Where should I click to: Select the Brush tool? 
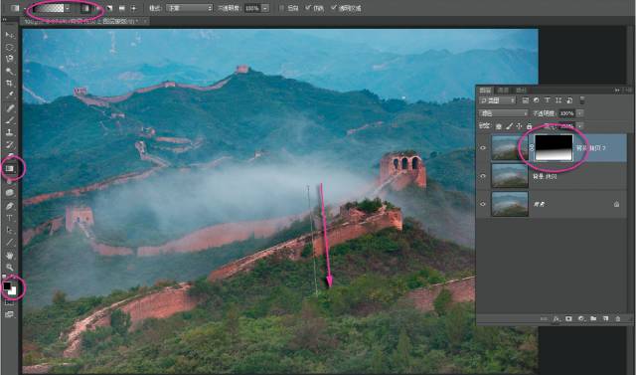pos(9,120)
